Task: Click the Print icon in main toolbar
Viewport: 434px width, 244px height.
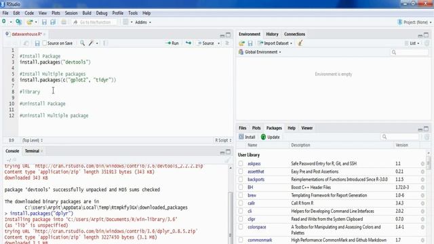Action: pyautogui.click(x=64, y=22)
